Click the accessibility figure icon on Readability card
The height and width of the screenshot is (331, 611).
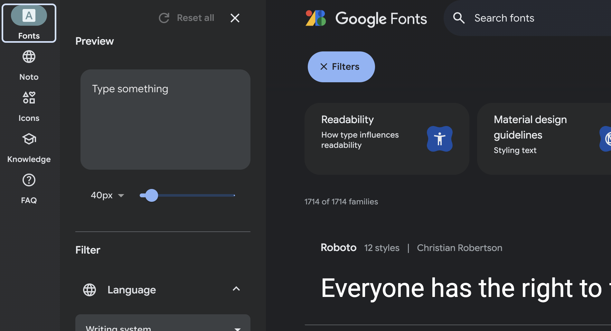440,139
